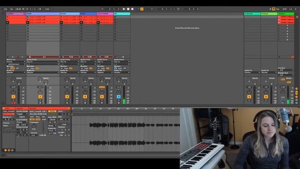Toggle track 3 activator button

coord(67,97)
